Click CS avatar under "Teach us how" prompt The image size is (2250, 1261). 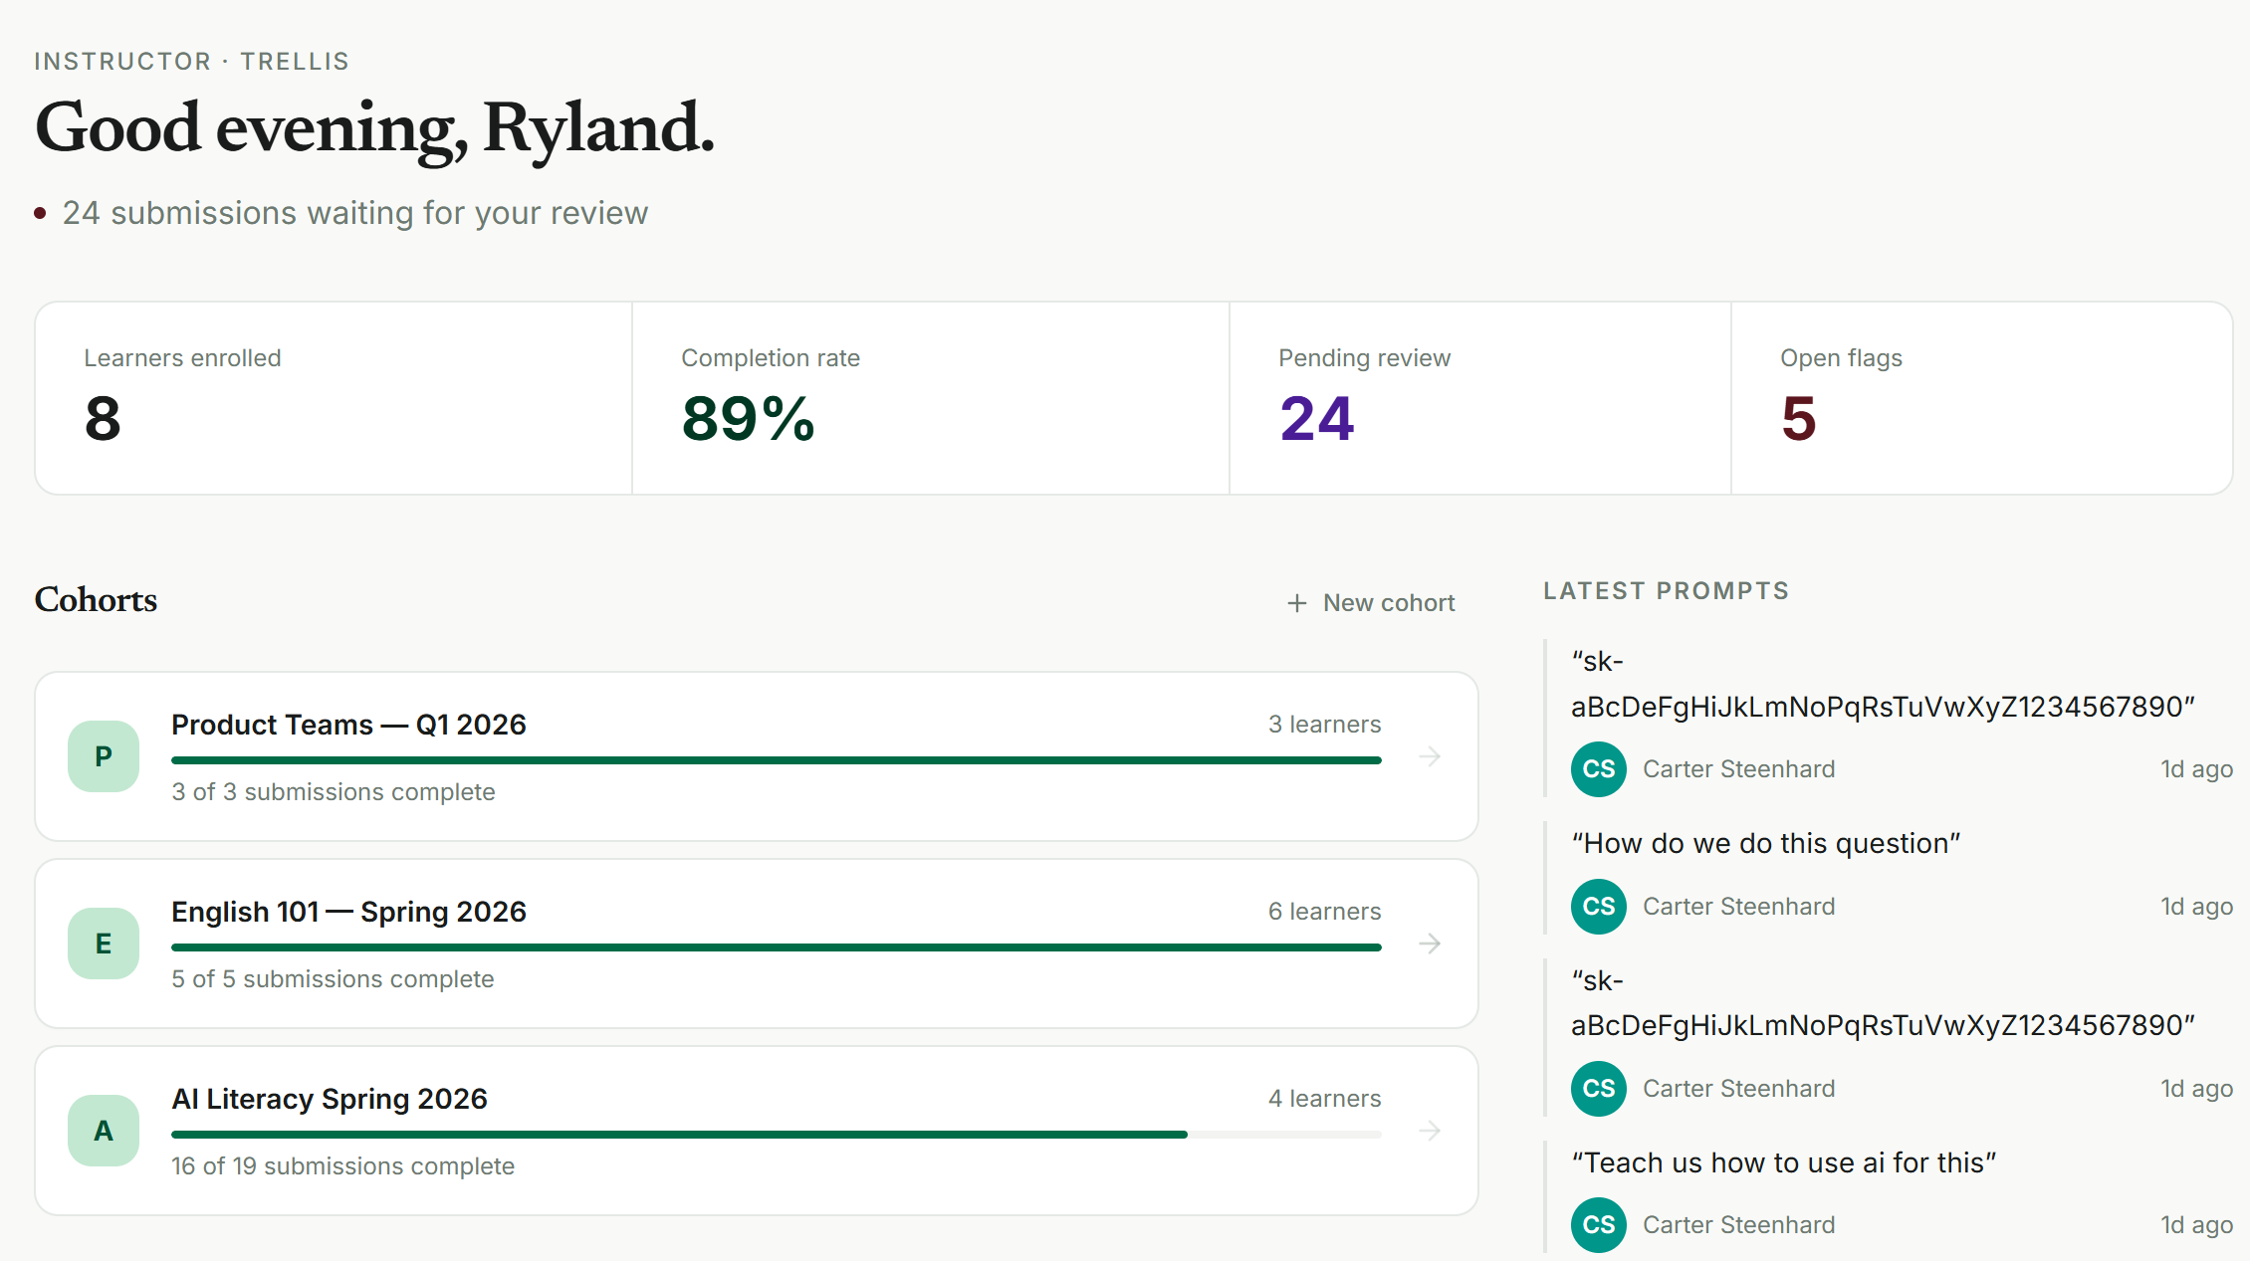(x=1599, y=1225)
